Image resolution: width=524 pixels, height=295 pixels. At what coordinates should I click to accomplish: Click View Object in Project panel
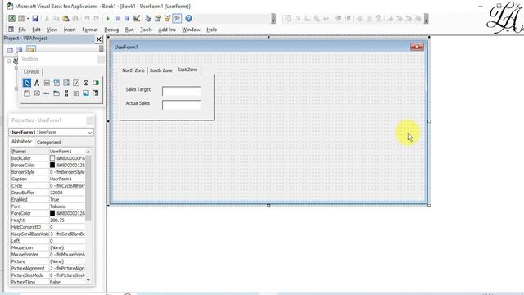19,50
